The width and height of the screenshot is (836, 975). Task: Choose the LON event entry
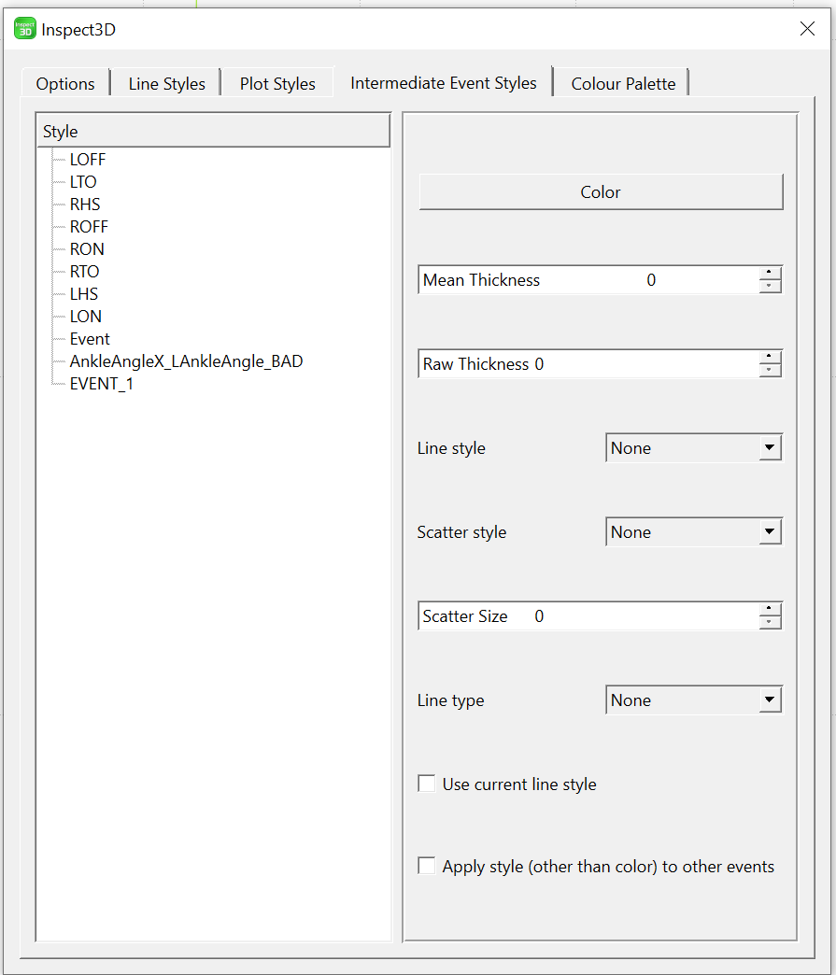coord(86,317)
